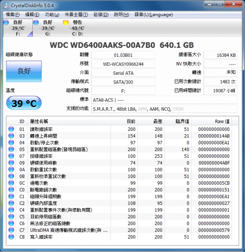
Task: Select the C: D: warning drive tab
Action: (x=77, y=28)
